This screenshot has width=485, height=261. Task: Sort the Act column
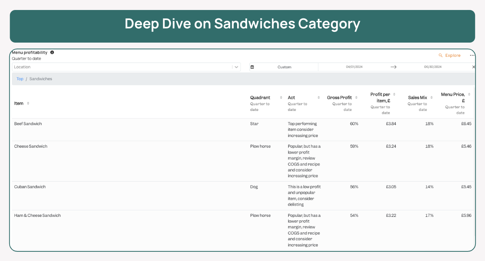(318, 97)
